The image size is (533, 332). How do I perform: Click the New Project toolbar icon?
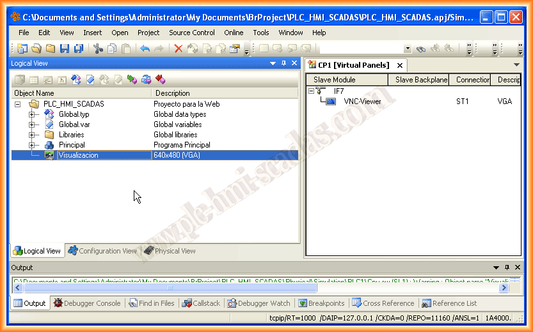(x=22, y=49)
